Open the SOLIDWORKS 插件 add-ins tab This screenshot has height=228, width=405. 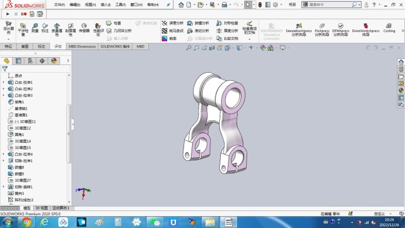(115, 46)
